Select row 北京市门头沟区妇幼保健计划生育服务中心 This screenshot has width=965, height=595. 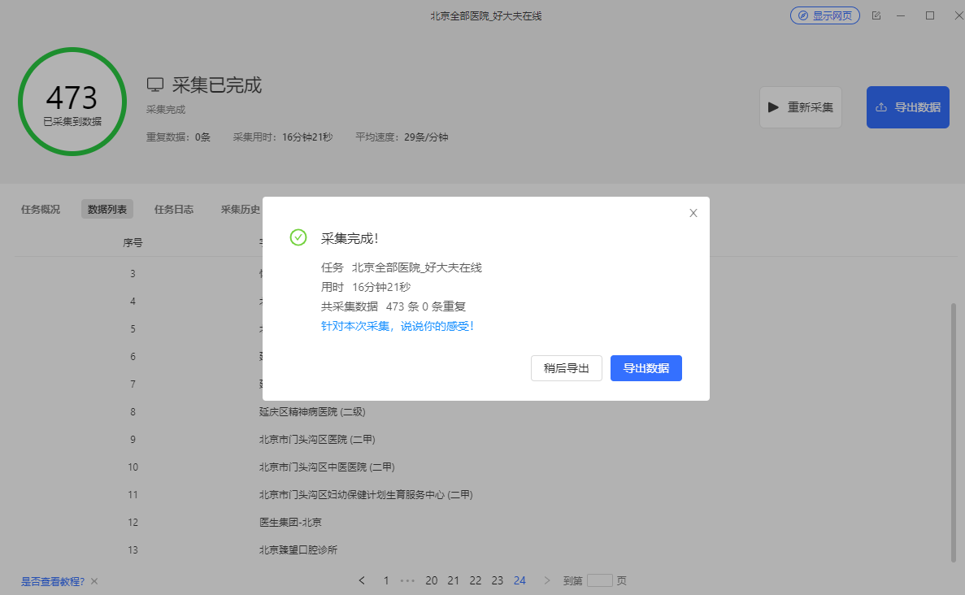pos(366,495)
